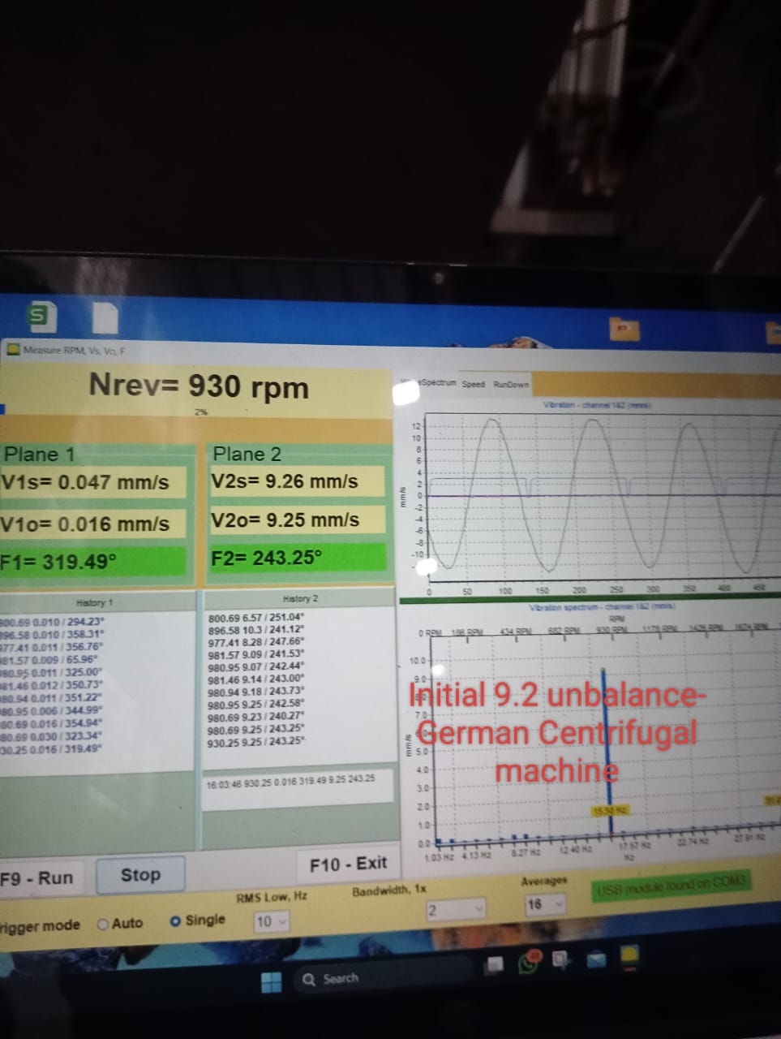Open the Bandwidth 1x dropdown
Image resolution: width=781 pixels, height=1039 pixels.
[457, 910]
